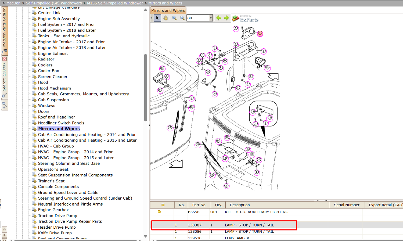Click callout 8 on the diagram

point(162,68)
